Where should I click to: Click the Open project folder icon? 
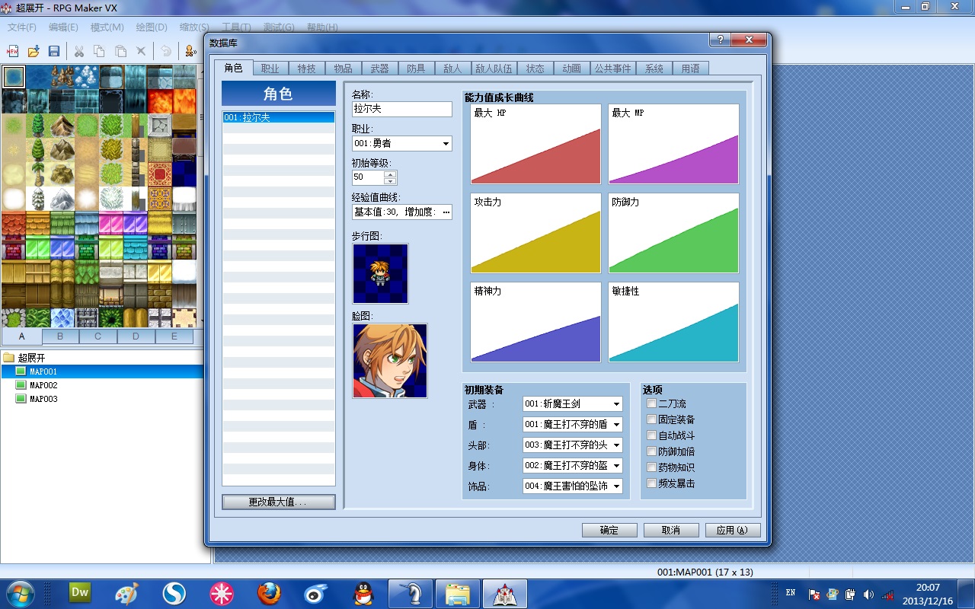[x=34, y=51]
